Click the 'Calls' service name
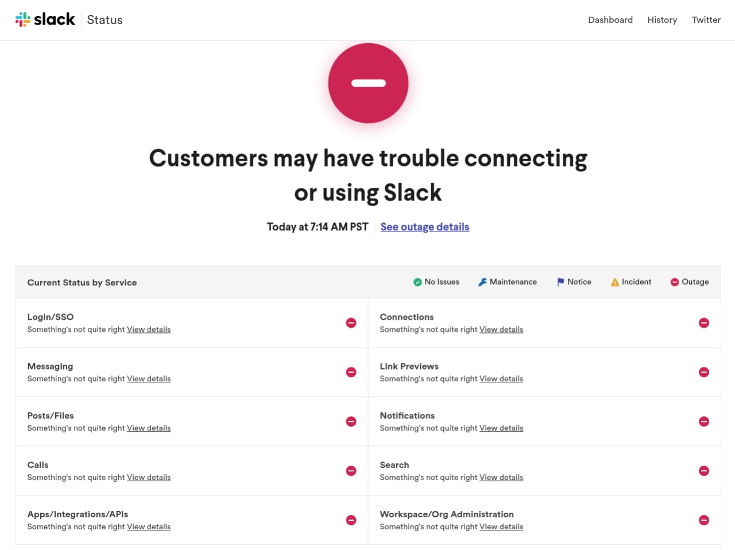 pyautogui.click(x=38, y=465)
